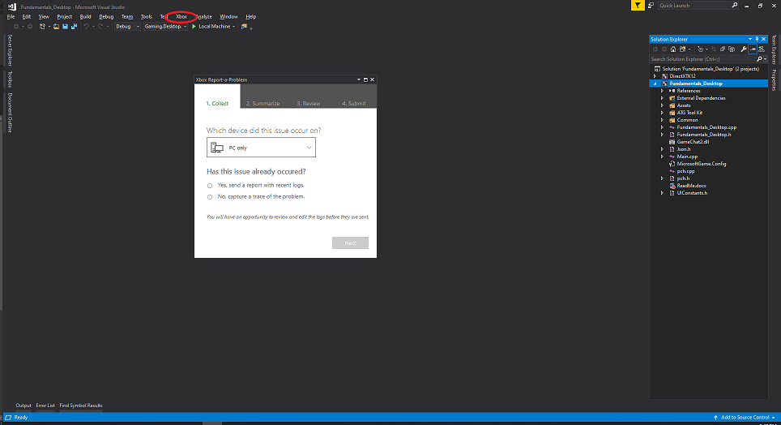The height and width of the screenshot is (425, 781).
Task: Switch to the '2. Summarize' tab
Action: (262, 103)
